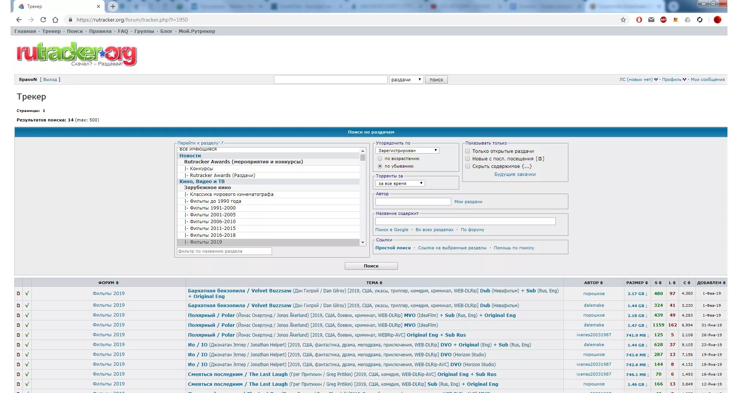
Task: Click the rutracker.org logo
Action: pyautogui.click(x=77, y=54)
